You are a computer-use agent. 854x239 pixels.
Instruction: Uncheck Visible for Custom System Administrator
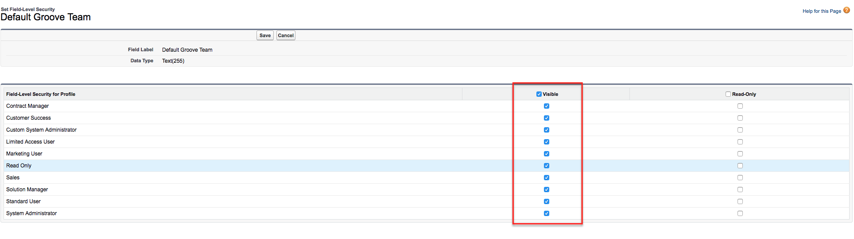pyautogui.click(x=547, y=130)
